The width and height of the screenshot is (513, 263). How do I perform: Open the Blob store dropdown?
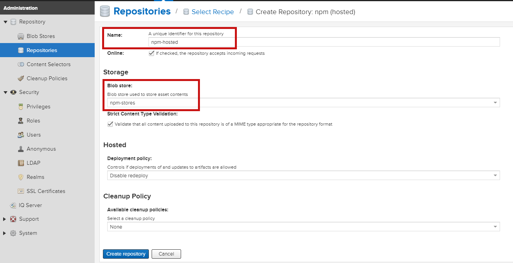click(x=495, y=103)
